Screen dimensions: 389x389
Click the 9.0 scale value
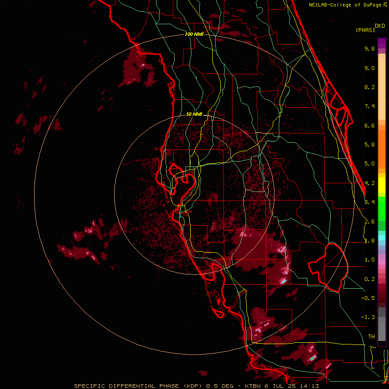point(370,68)
